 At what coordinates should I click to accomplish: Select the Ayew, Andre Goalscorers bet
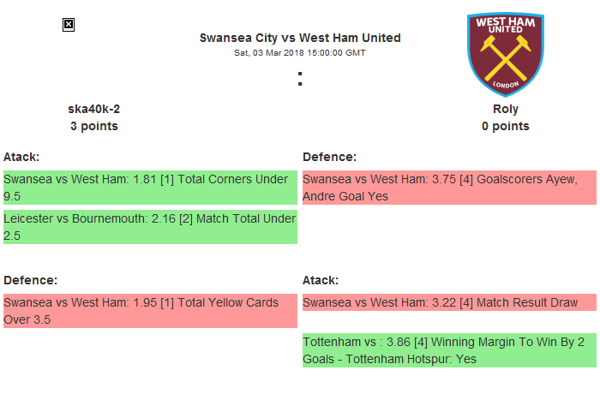[449, 188]
